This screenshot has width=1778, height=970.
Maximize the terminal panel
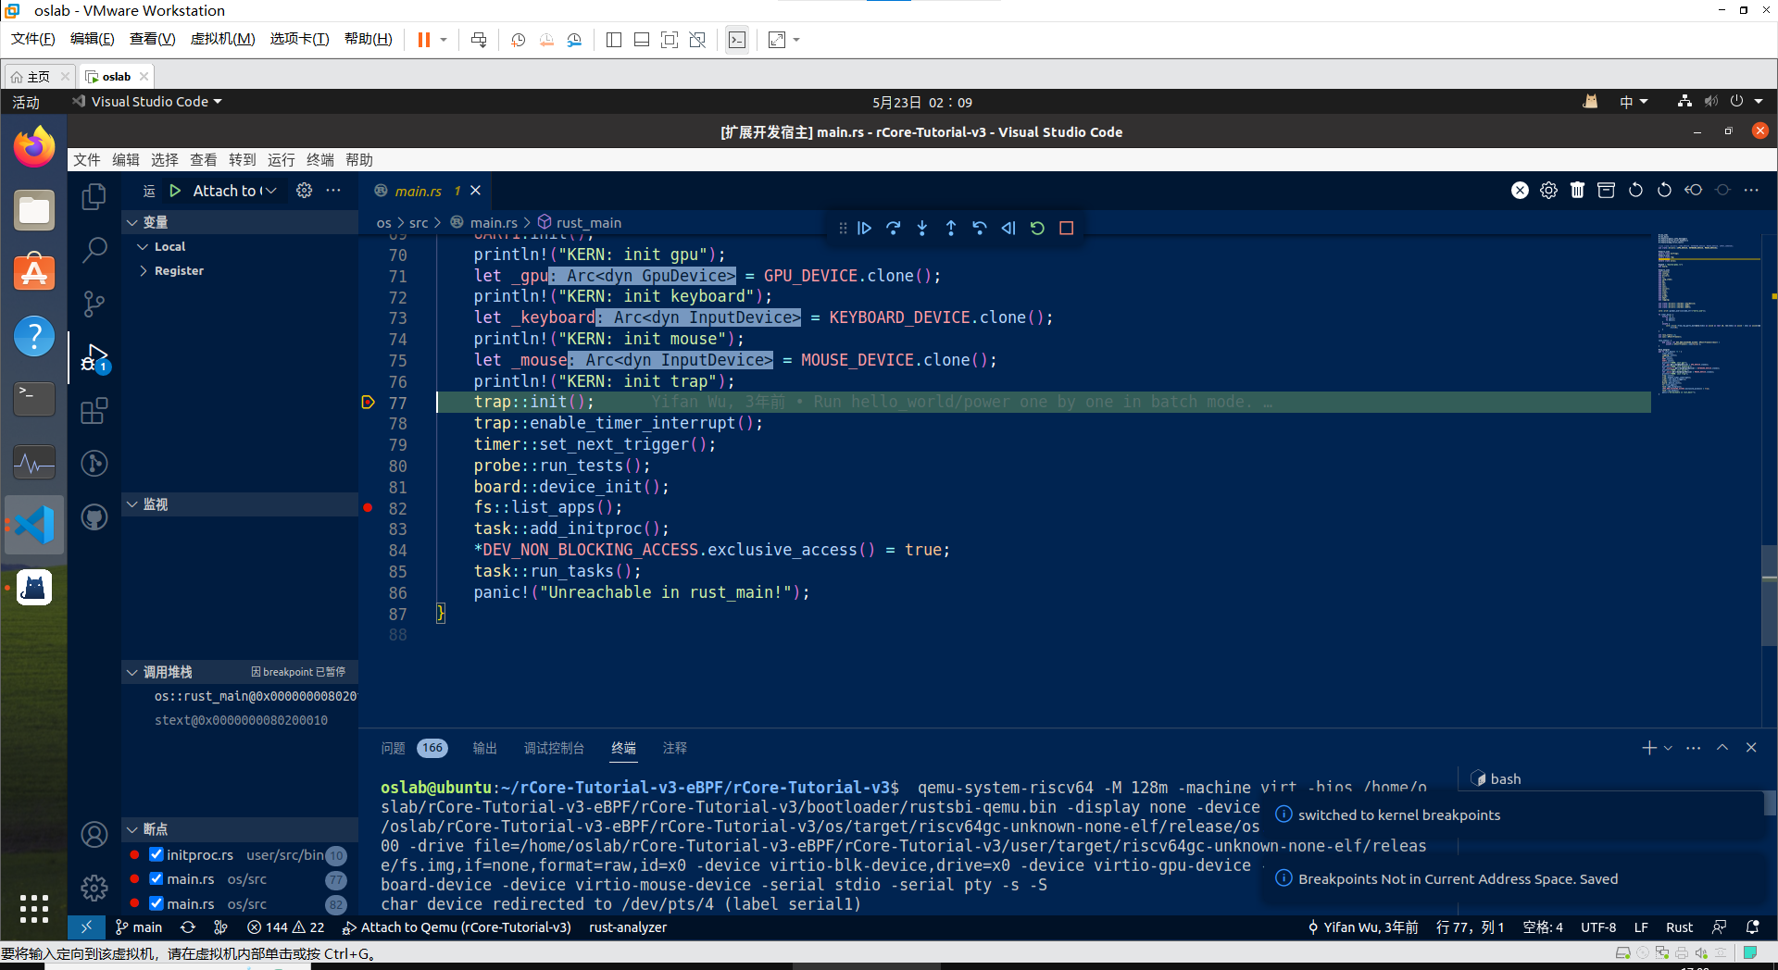1722,748
